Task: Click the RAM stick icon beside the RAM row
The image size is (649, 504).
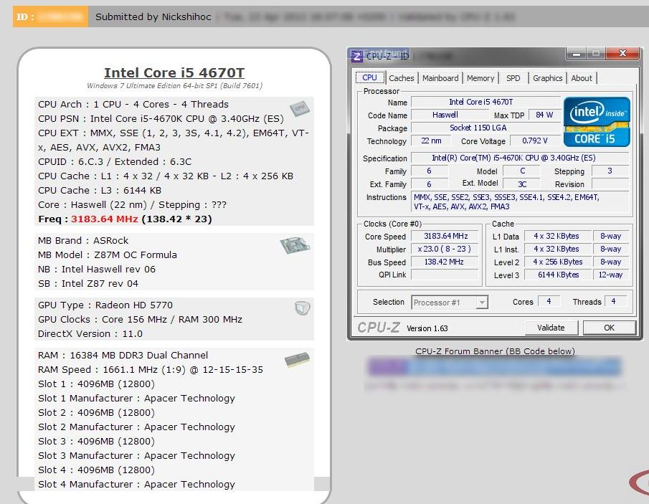Action: [x=297, y=359]
